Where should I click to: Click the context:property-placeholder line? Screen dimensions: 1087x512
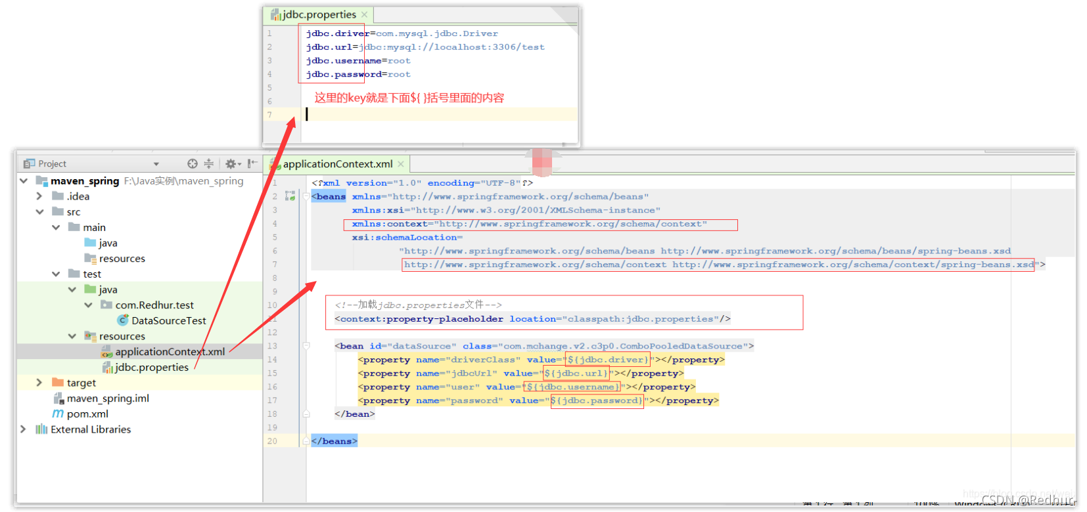pos(533,319)
